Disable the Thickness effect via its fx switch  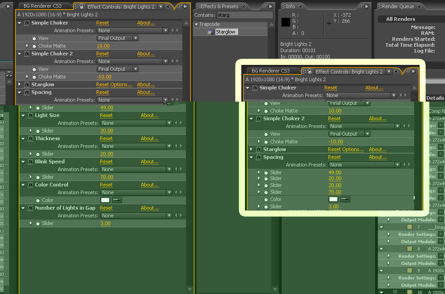[x=30, y=139]
